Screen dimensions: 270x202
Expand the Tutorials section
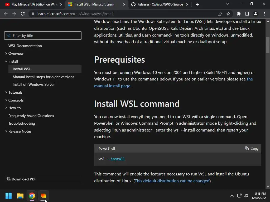pos(15,92)
